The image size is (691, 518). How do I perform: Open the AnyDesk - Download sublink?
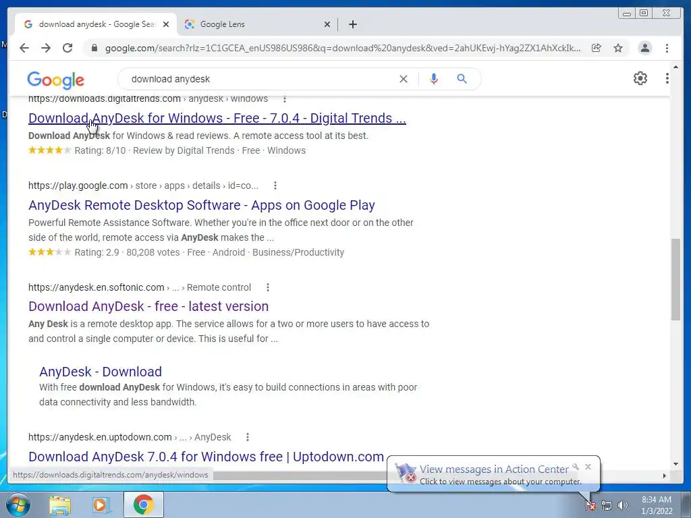pyautogui.click(x=101, y=372)
